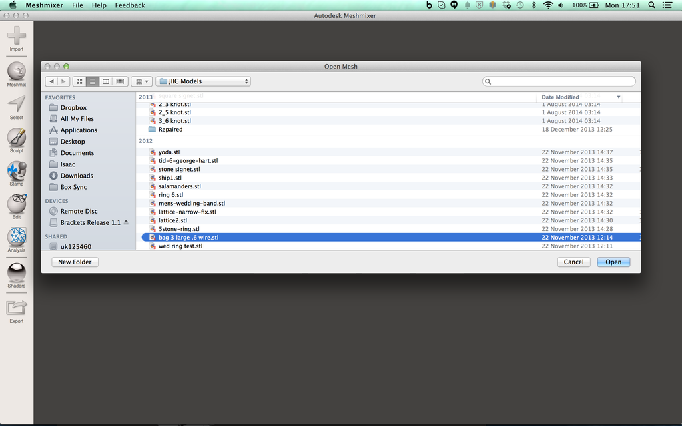Open Downloads in sidebar
Screen dimensions: 682x426
[x=76, y=176]
